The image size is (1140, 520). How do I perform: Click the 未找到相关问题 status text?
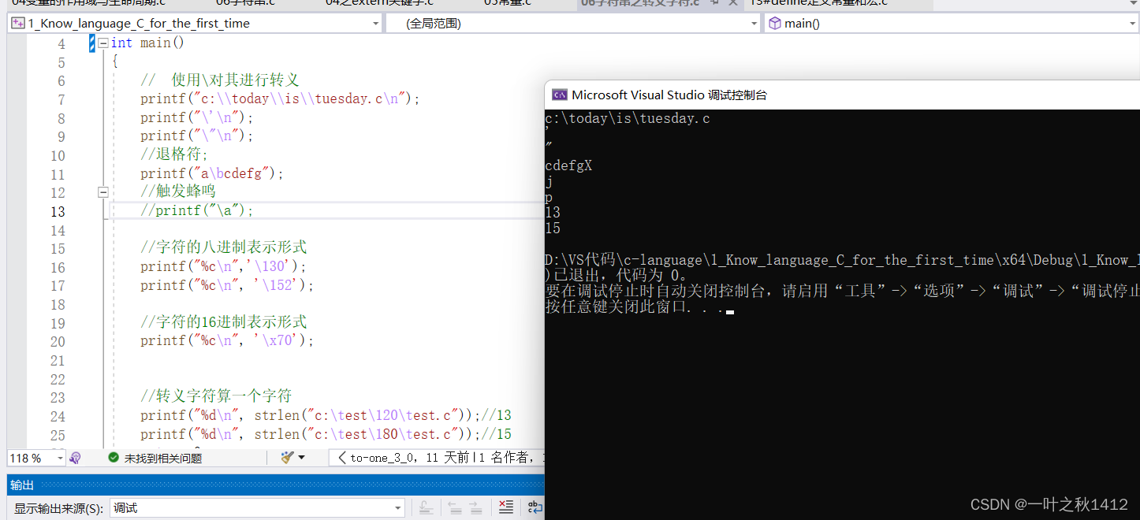[x=162, y=458]
